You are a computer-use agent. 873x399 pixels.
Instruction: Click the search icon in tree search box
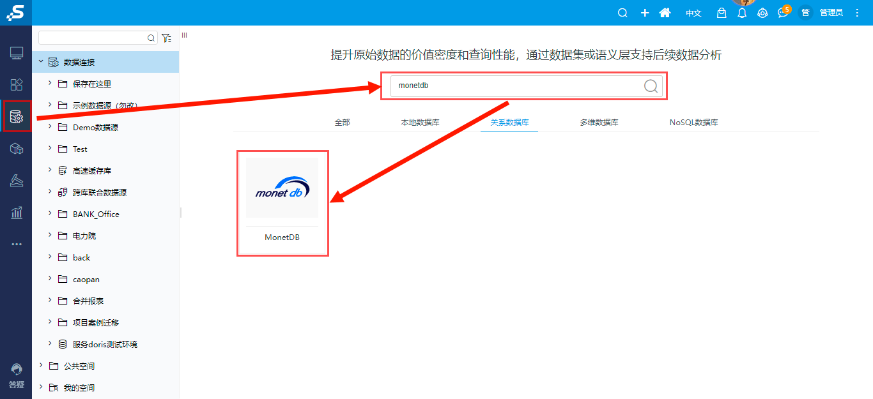pyautogui.click(x=151, y=38)
